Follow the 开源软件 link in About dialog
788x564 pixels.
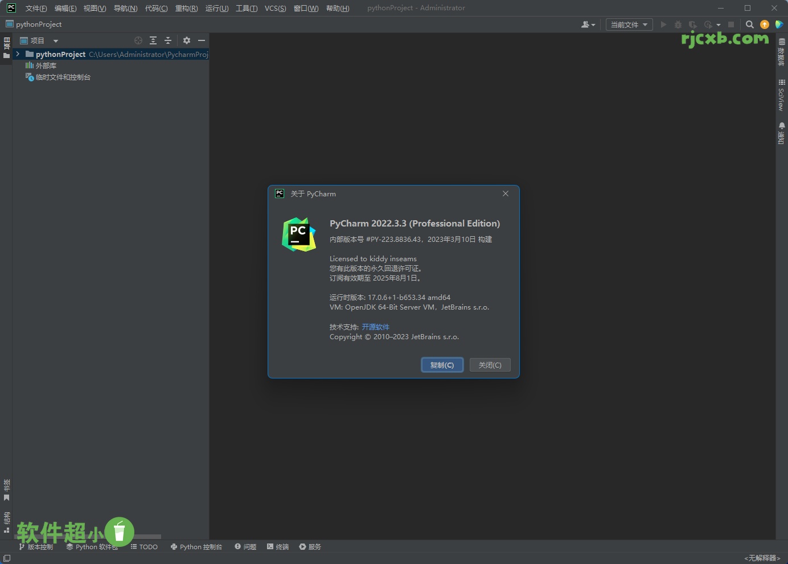(376, 327)
